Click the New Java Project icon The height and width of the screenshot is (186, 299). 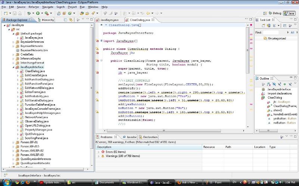click(x=59, y=13)
